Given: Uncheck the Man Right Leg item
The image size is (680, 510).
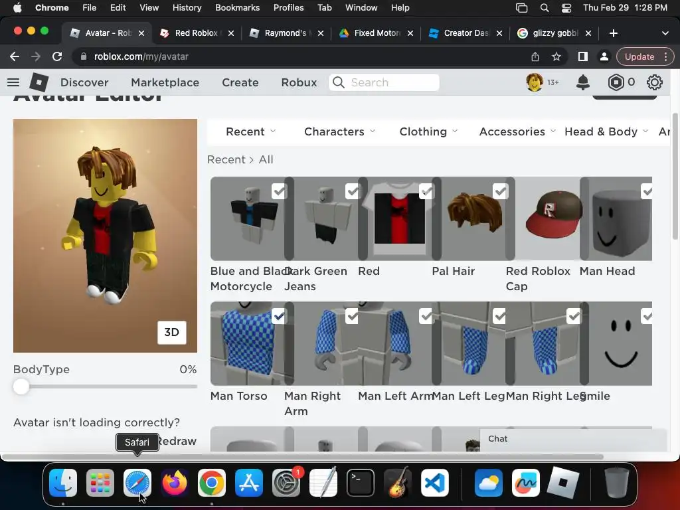Looking at the screenshot, I should [x=574, y=316].
